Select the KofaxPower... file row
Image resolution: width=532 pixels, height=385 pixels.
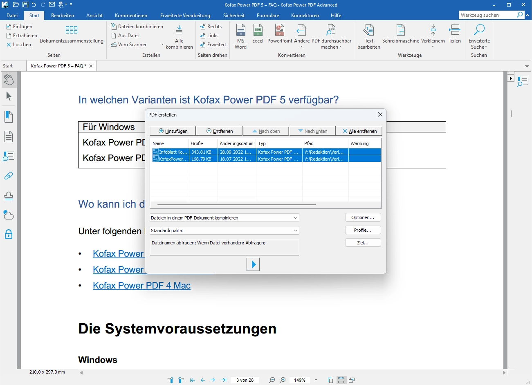pyautogui.click(x=266, y=159)
